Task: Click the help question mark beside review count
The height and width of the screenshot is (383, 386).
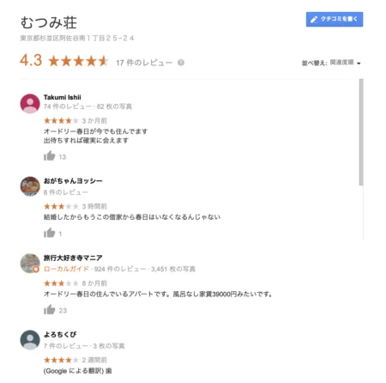Action: tap(181, 63)
